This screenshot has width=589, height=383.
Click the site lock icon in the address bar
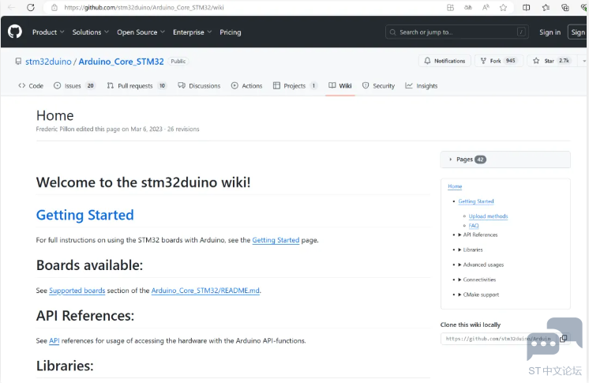coord(54,7)
